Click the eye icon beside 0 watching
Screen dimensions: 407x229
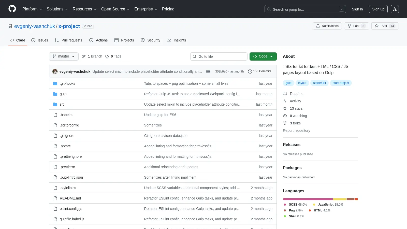coord(285,116)
